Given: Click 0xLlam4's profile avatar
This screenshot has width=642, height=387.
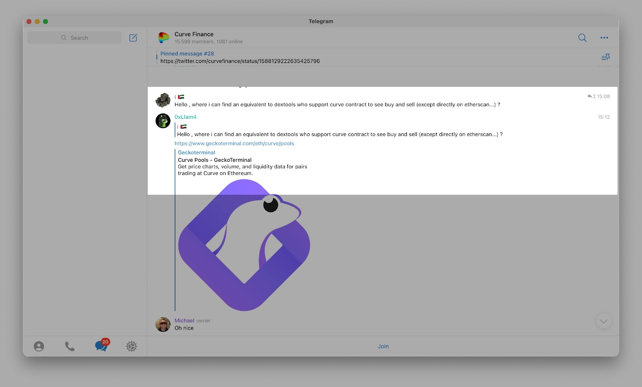Looking at the screenshot, I should pos(163,121).
